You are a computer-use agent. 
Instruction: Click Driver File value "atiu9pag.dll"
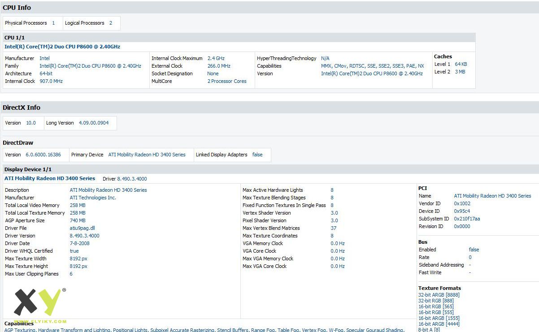(x=83, y=228)
